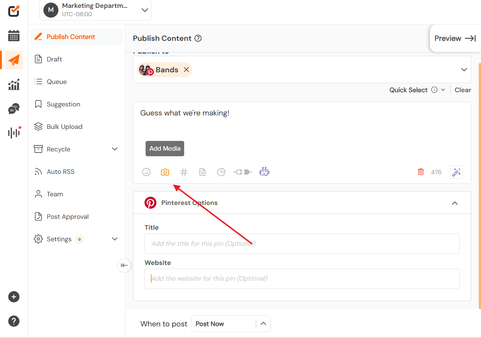This screenshot has width=481, height=338.
Task: Click the plus add icon at bottom left
Action: pyautogui.click(x=14, y=297)
